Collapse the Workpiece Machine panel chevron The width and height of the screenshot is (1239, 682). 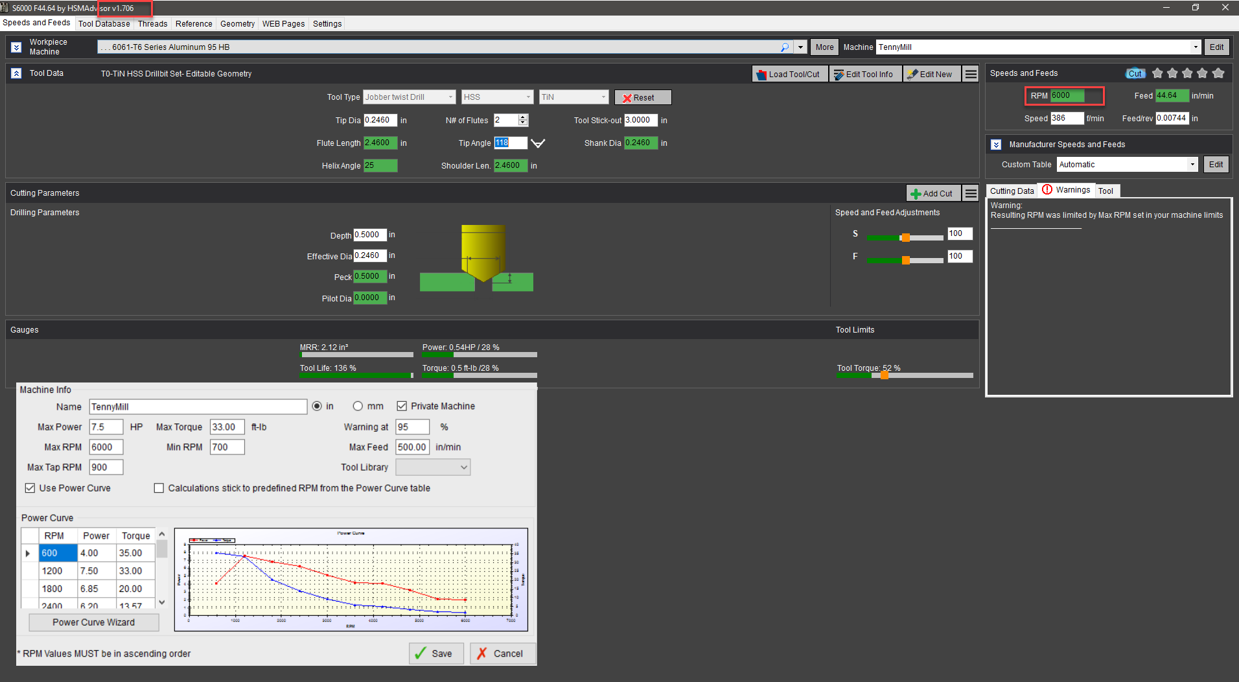point(17,47)
